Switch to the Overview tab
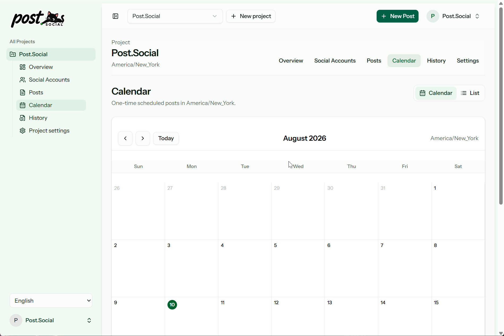 click(x=291, y=61)
